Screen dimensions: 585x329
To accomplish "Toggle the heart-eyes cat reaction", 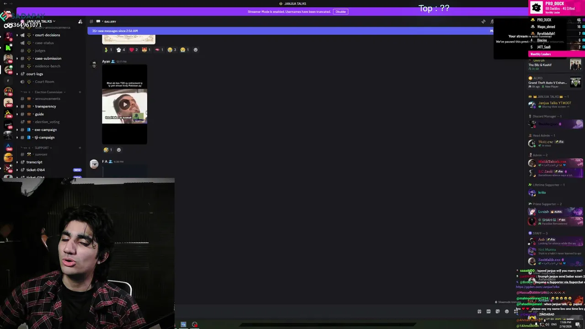I will click(x=146, y=50).
